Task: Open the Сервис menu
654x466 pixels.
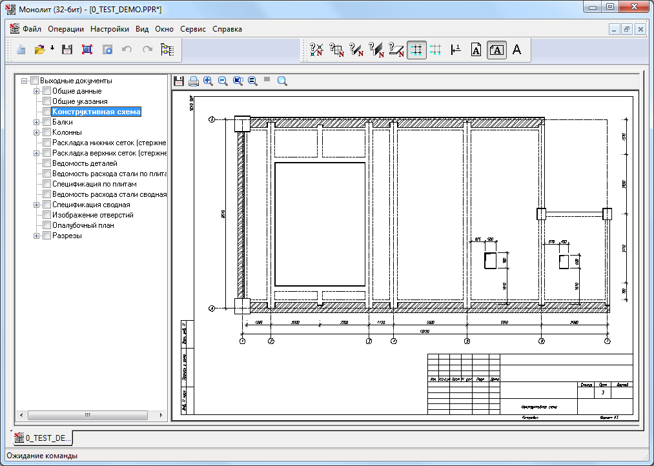Action: click(193, 29)
